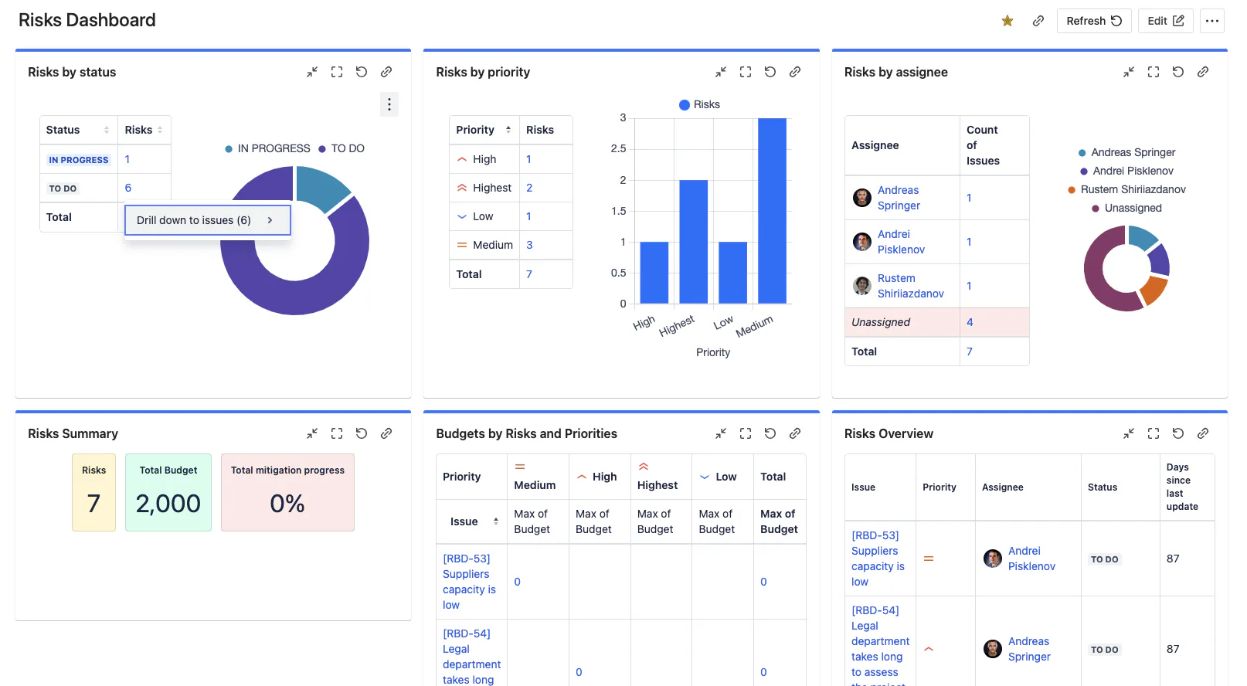Maximize the Risks by status gadget
The image size is (1247, 686).
coord(337,72)
